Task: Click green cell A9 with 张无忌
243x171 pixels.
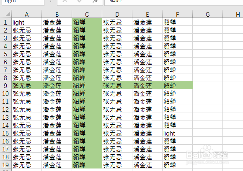Action: pyautogui.click(x=27, y=85)
